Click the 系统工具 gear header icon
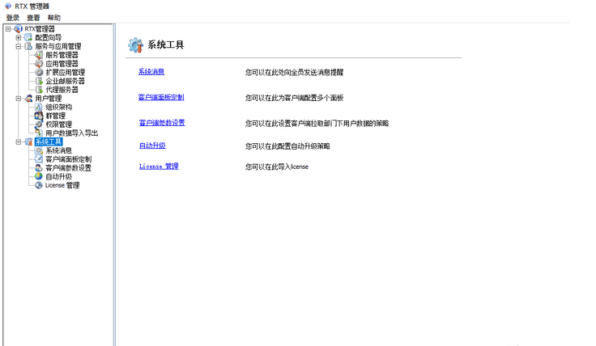Image resolution: width=596 pixels, height=346 pixels. pos(135,45)
